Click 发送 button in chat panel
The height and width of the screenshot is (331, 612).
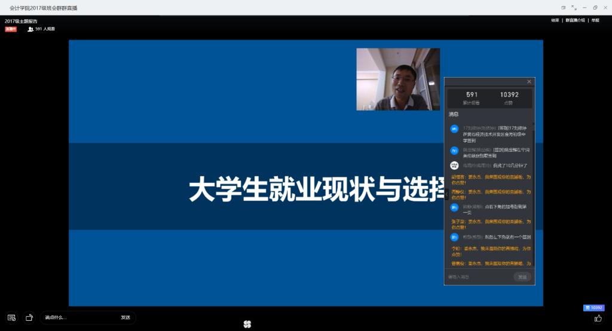[x=522, y=277]
